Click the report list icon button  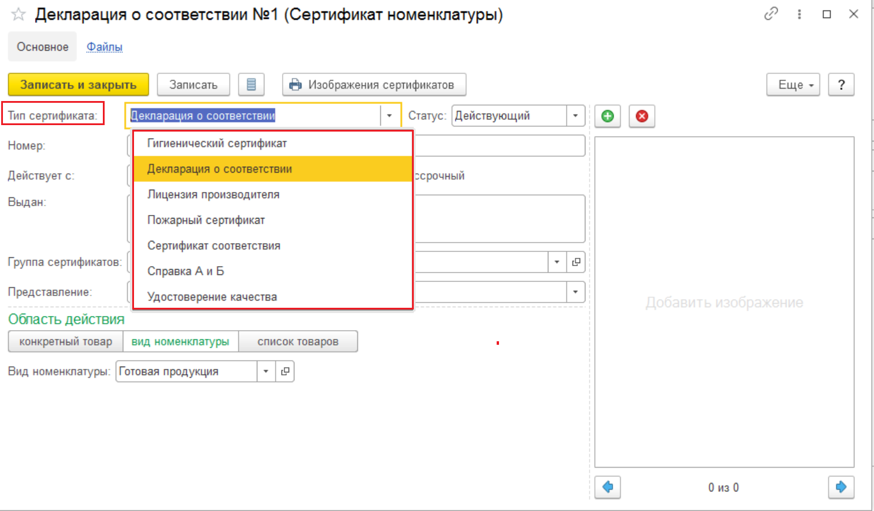[x=251, y=85]
